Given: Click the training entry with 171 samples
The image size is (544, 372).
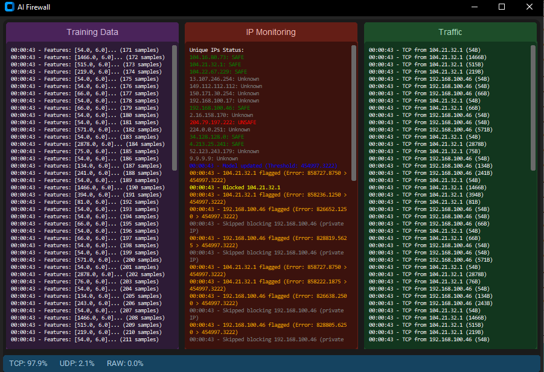Looking at the screenshot, I should 85,50.
